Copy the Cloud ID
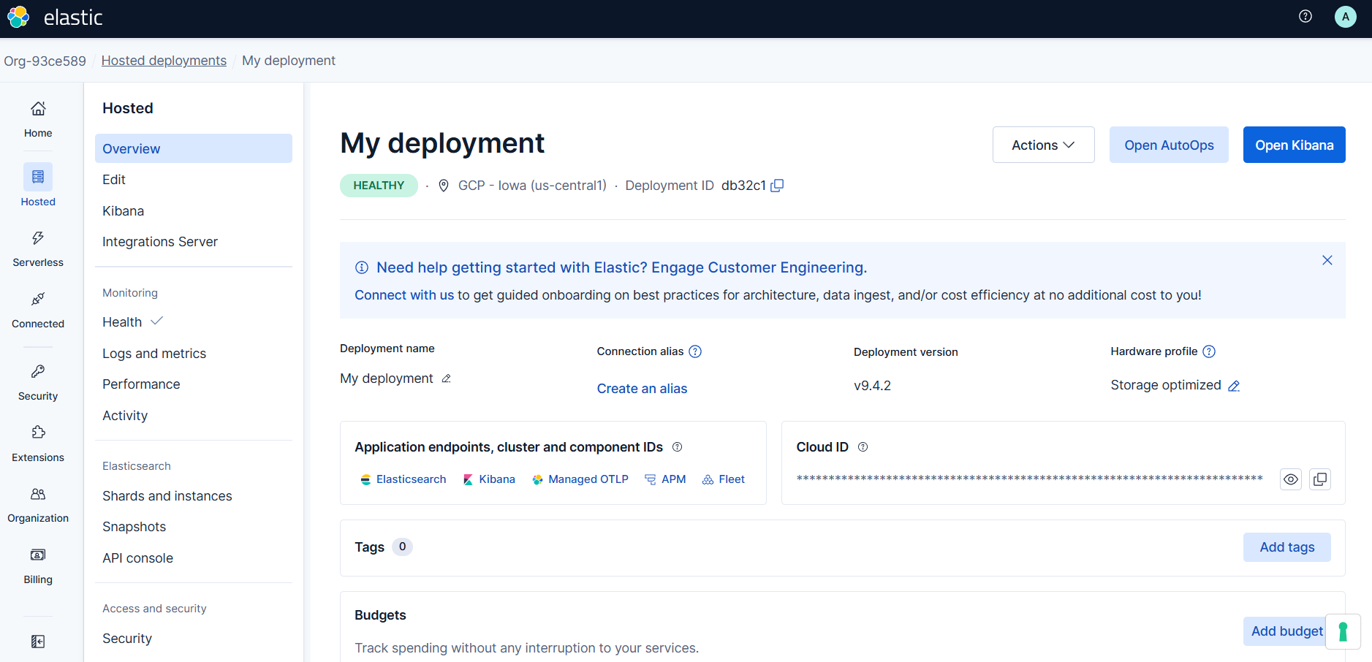 tap(1320, 479)
